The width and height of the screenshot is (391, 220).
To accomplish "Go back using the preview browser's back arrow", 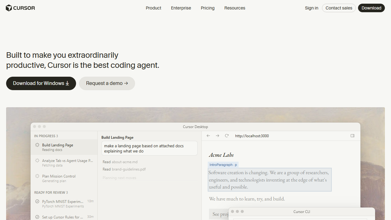I will pyautogui.click(x=208, y=136).
